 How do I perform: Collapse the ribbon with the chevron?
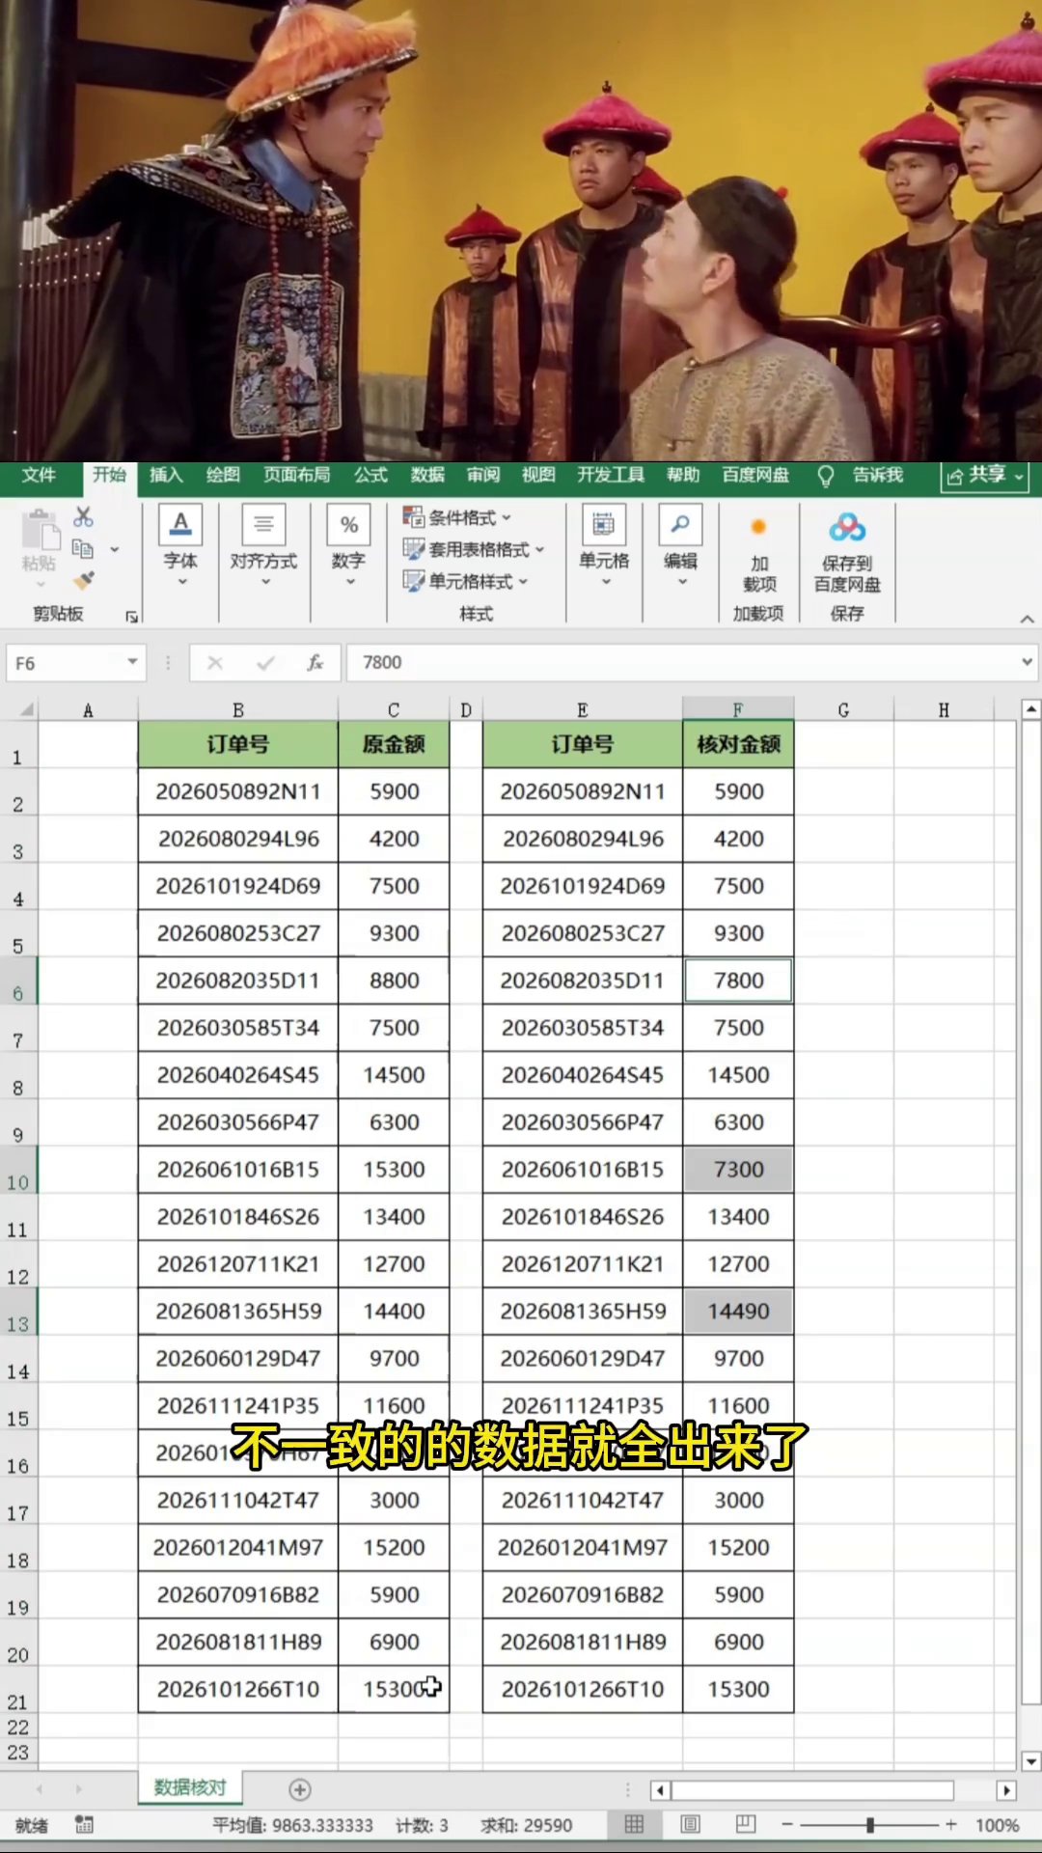point(1027,619)
